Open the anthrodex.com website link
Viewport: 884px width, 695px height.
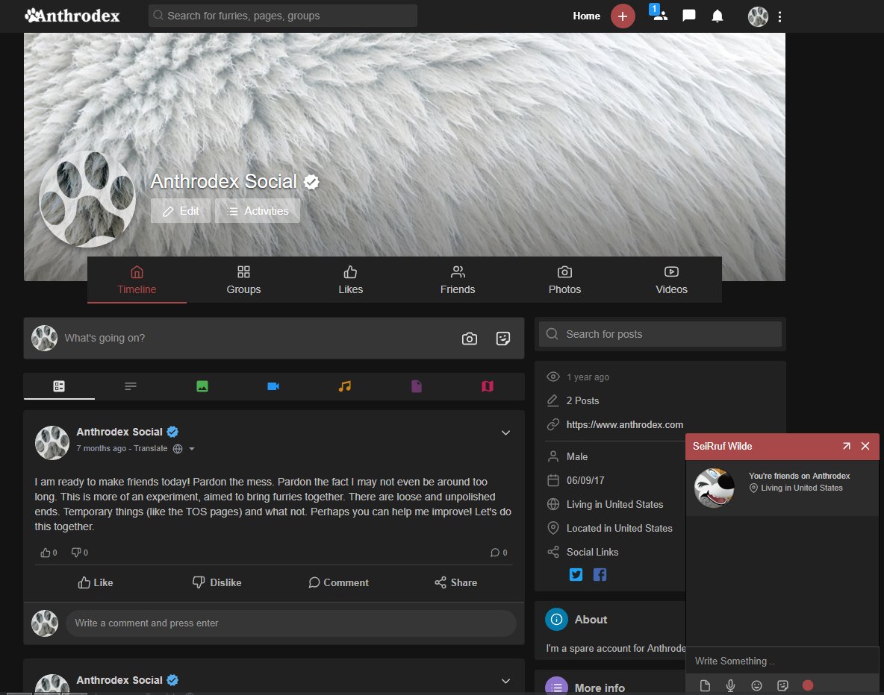pyautogui.click(x=625, y=424)
